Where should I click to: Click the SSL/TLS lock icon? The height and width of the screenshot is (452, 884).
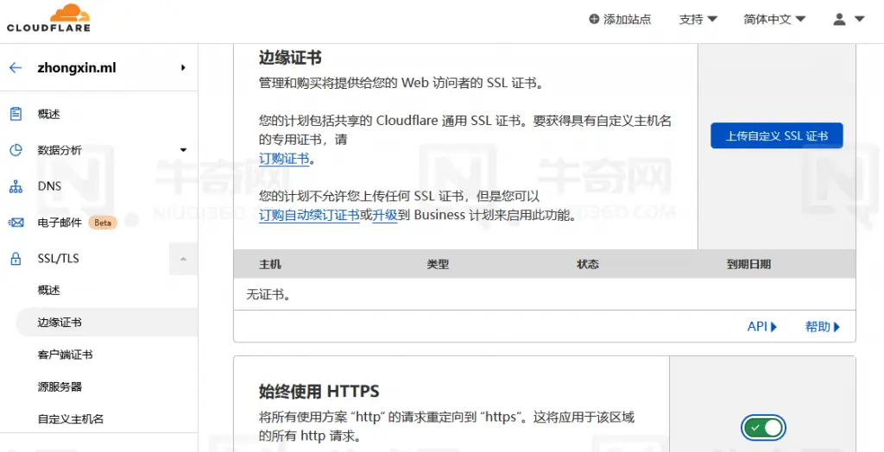[x=16, y=259]
